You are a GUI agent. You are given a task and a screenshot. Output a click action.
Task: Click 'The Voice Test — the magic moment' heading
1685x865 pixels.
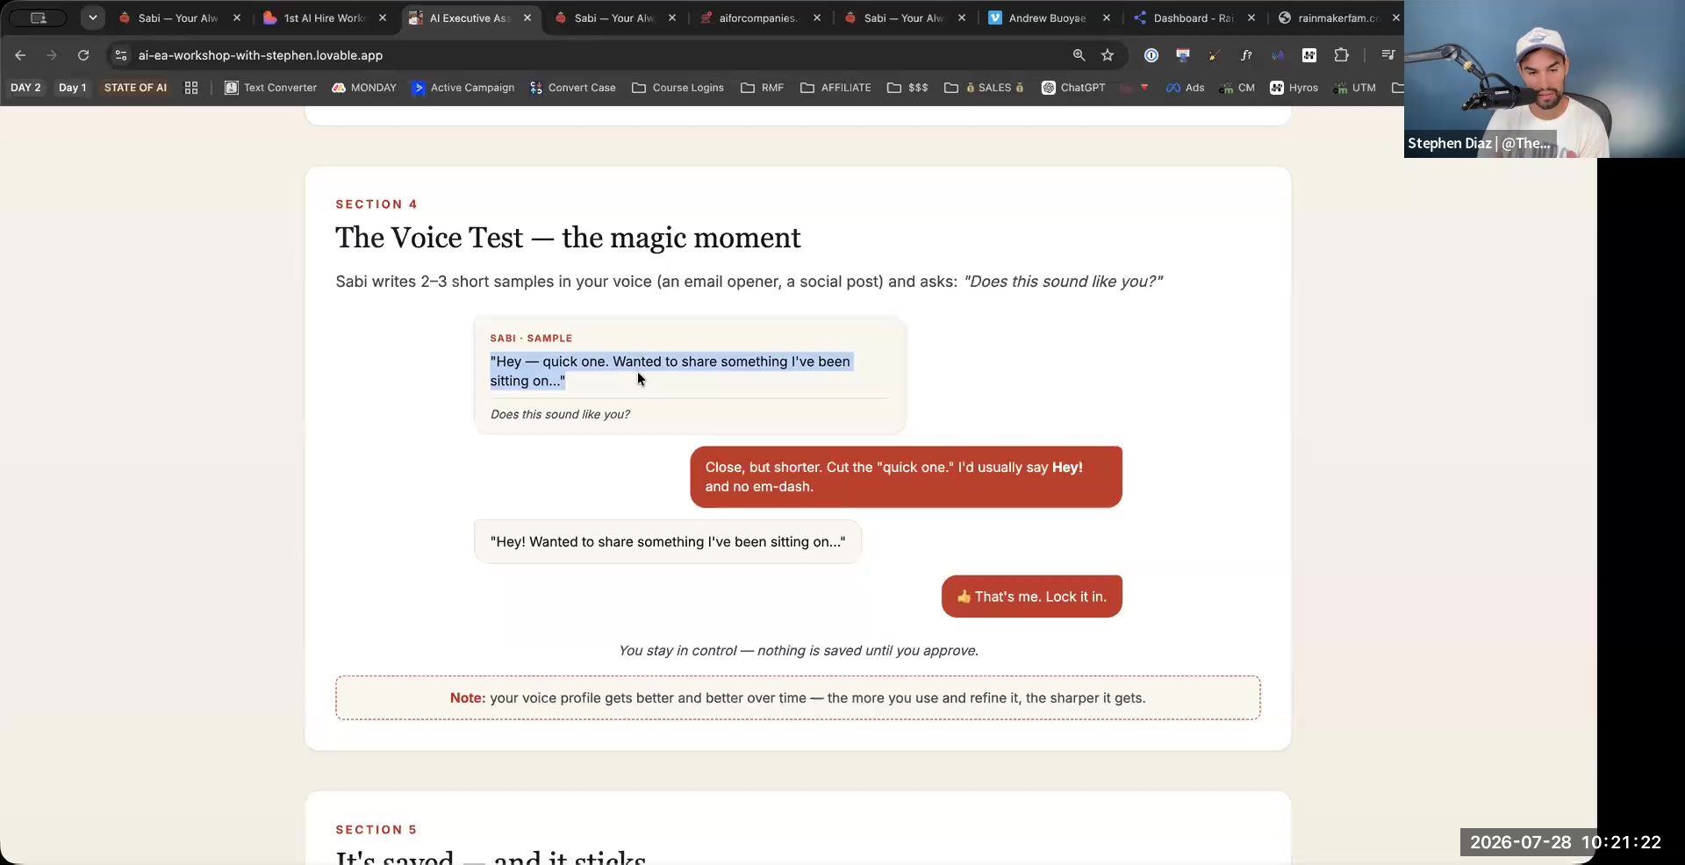[x=568, y=238]
